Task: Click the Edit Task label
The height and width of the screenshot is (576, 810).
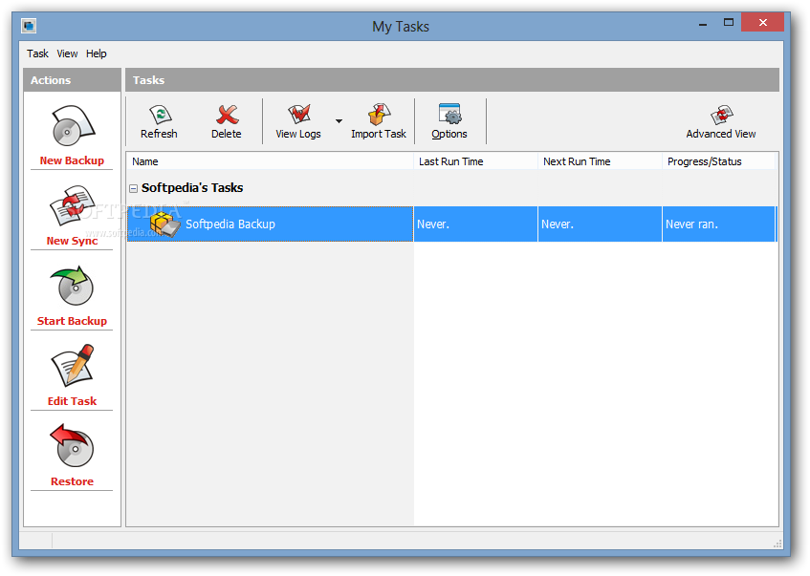Action: [72, 401]
